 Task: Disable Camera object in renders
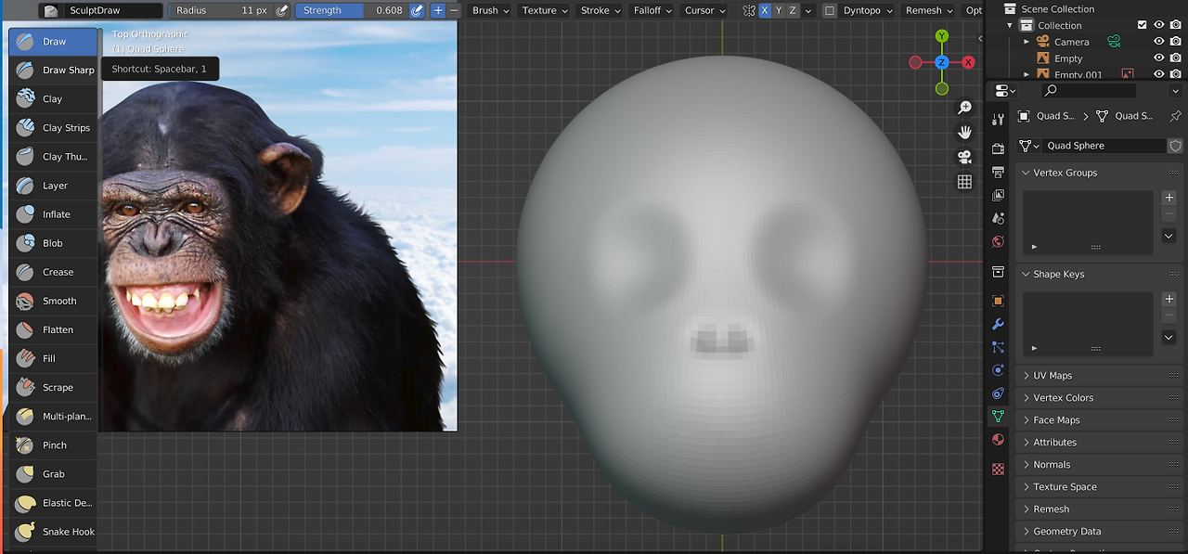(x=1175, y=41)
